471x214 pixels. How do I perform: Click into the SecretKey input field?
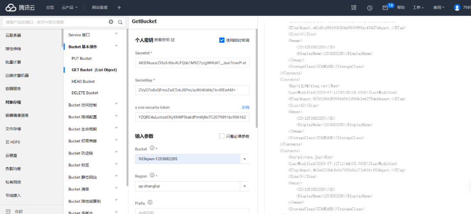tap(192, 90)
